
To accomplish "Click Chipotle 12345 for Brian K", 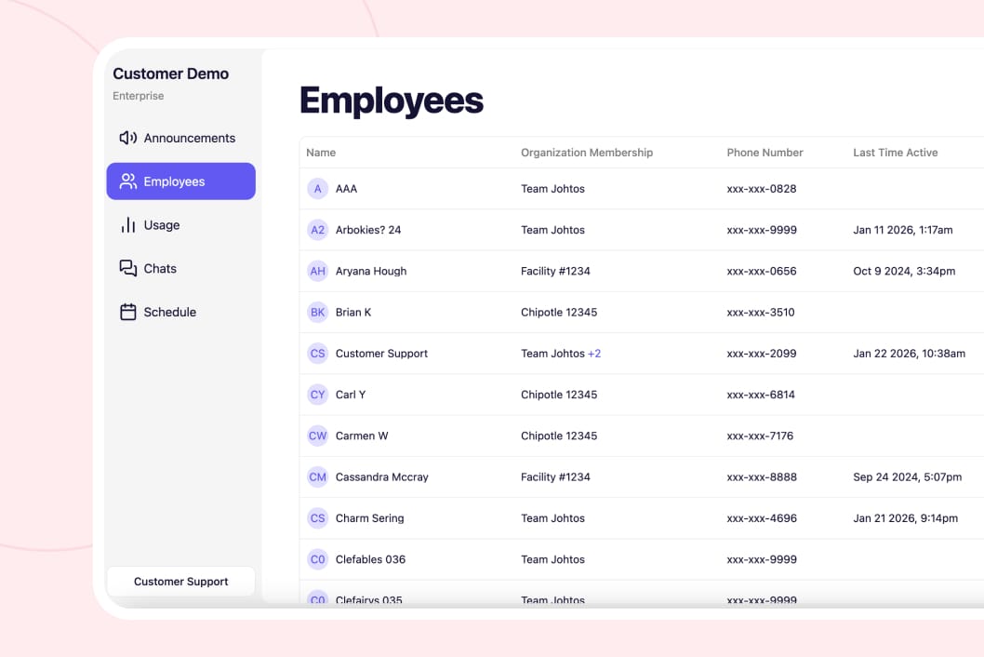I will (x=559, y=312).
